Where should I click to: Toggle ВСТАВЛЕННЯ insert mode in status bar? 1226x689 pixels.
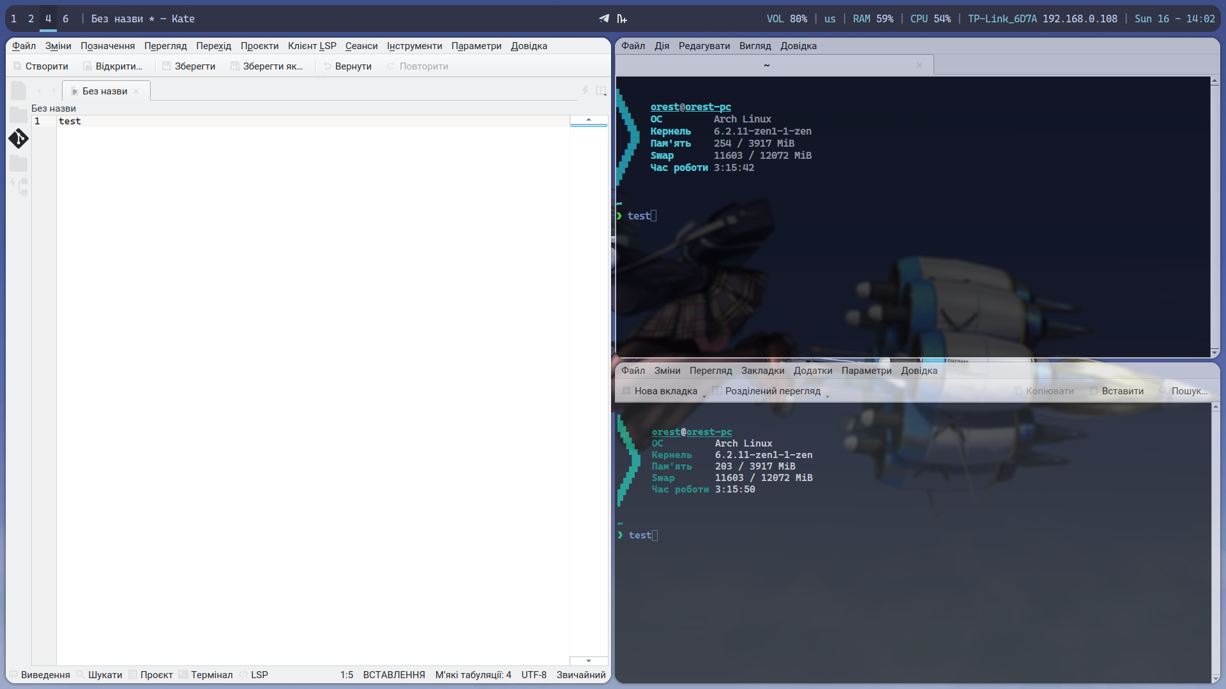click(x=393, y=674)
